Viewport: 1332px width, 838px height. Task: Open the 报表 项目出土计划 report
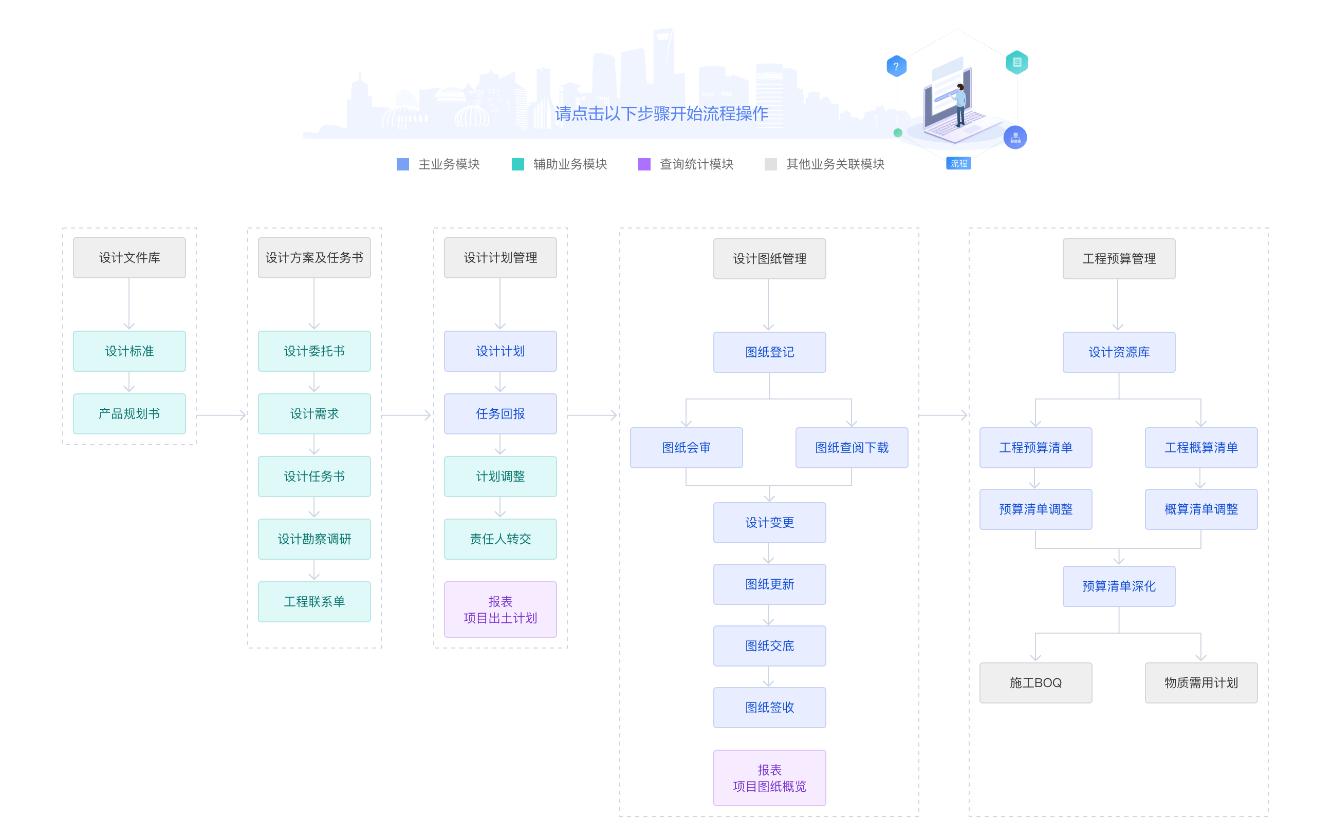500,609
